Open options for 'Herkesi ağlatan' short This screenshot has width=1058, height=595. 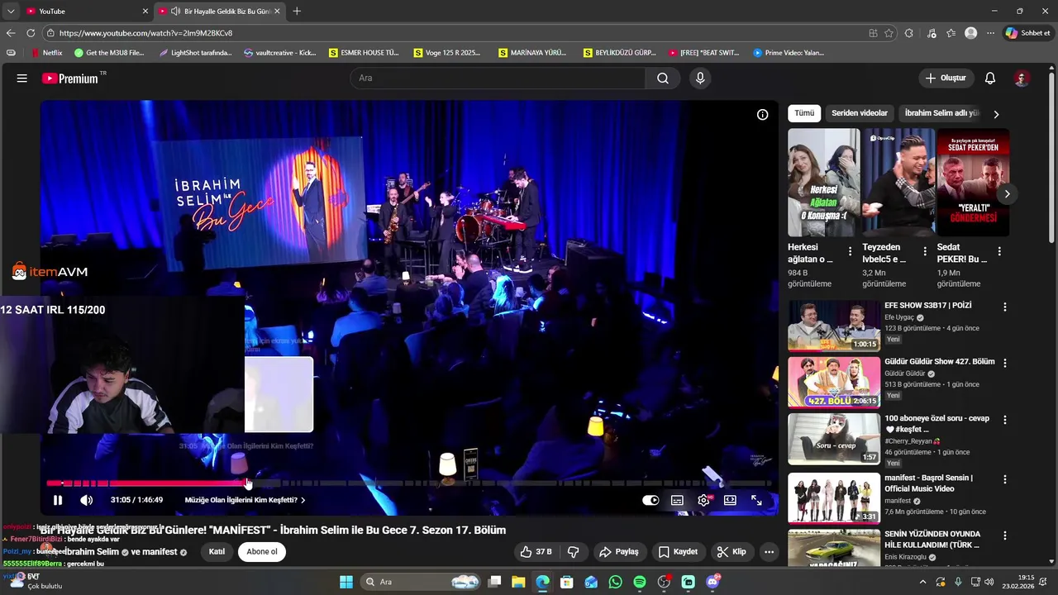click(850, 251)
